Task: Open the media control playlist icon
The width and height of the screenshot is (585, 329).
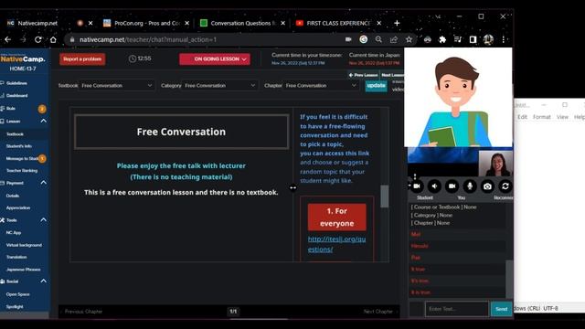Action: [458, 39]
